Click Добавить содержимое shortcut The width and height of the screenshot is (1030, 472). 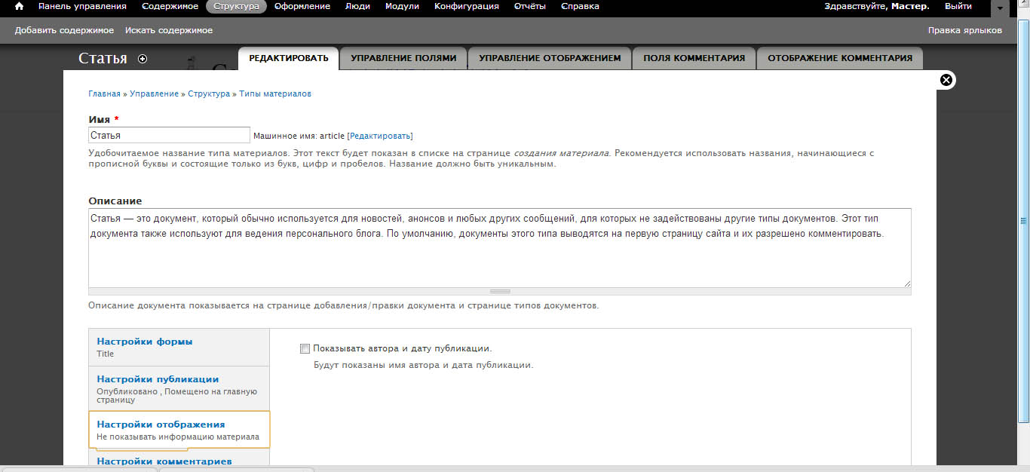pyautogui.click(x=64, y=30)
